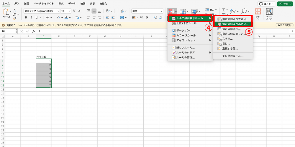Toggle align text left

89,17
